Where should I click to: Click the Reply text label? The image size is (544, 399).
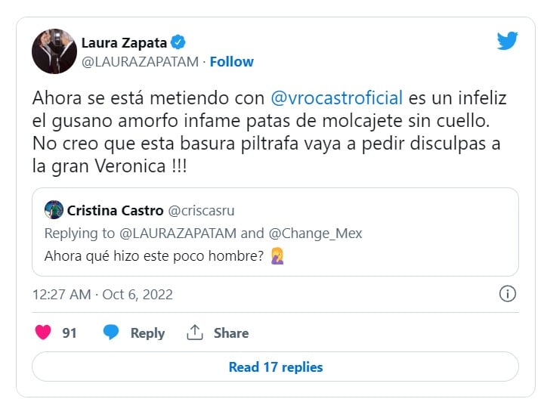pyautogui.click(x=147, y=332)
